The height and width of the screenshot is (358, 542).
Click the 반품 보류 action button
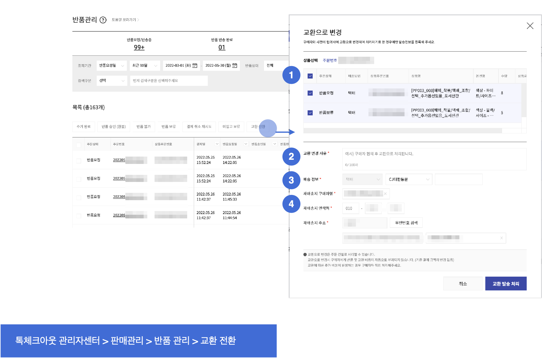coord(168,127)
